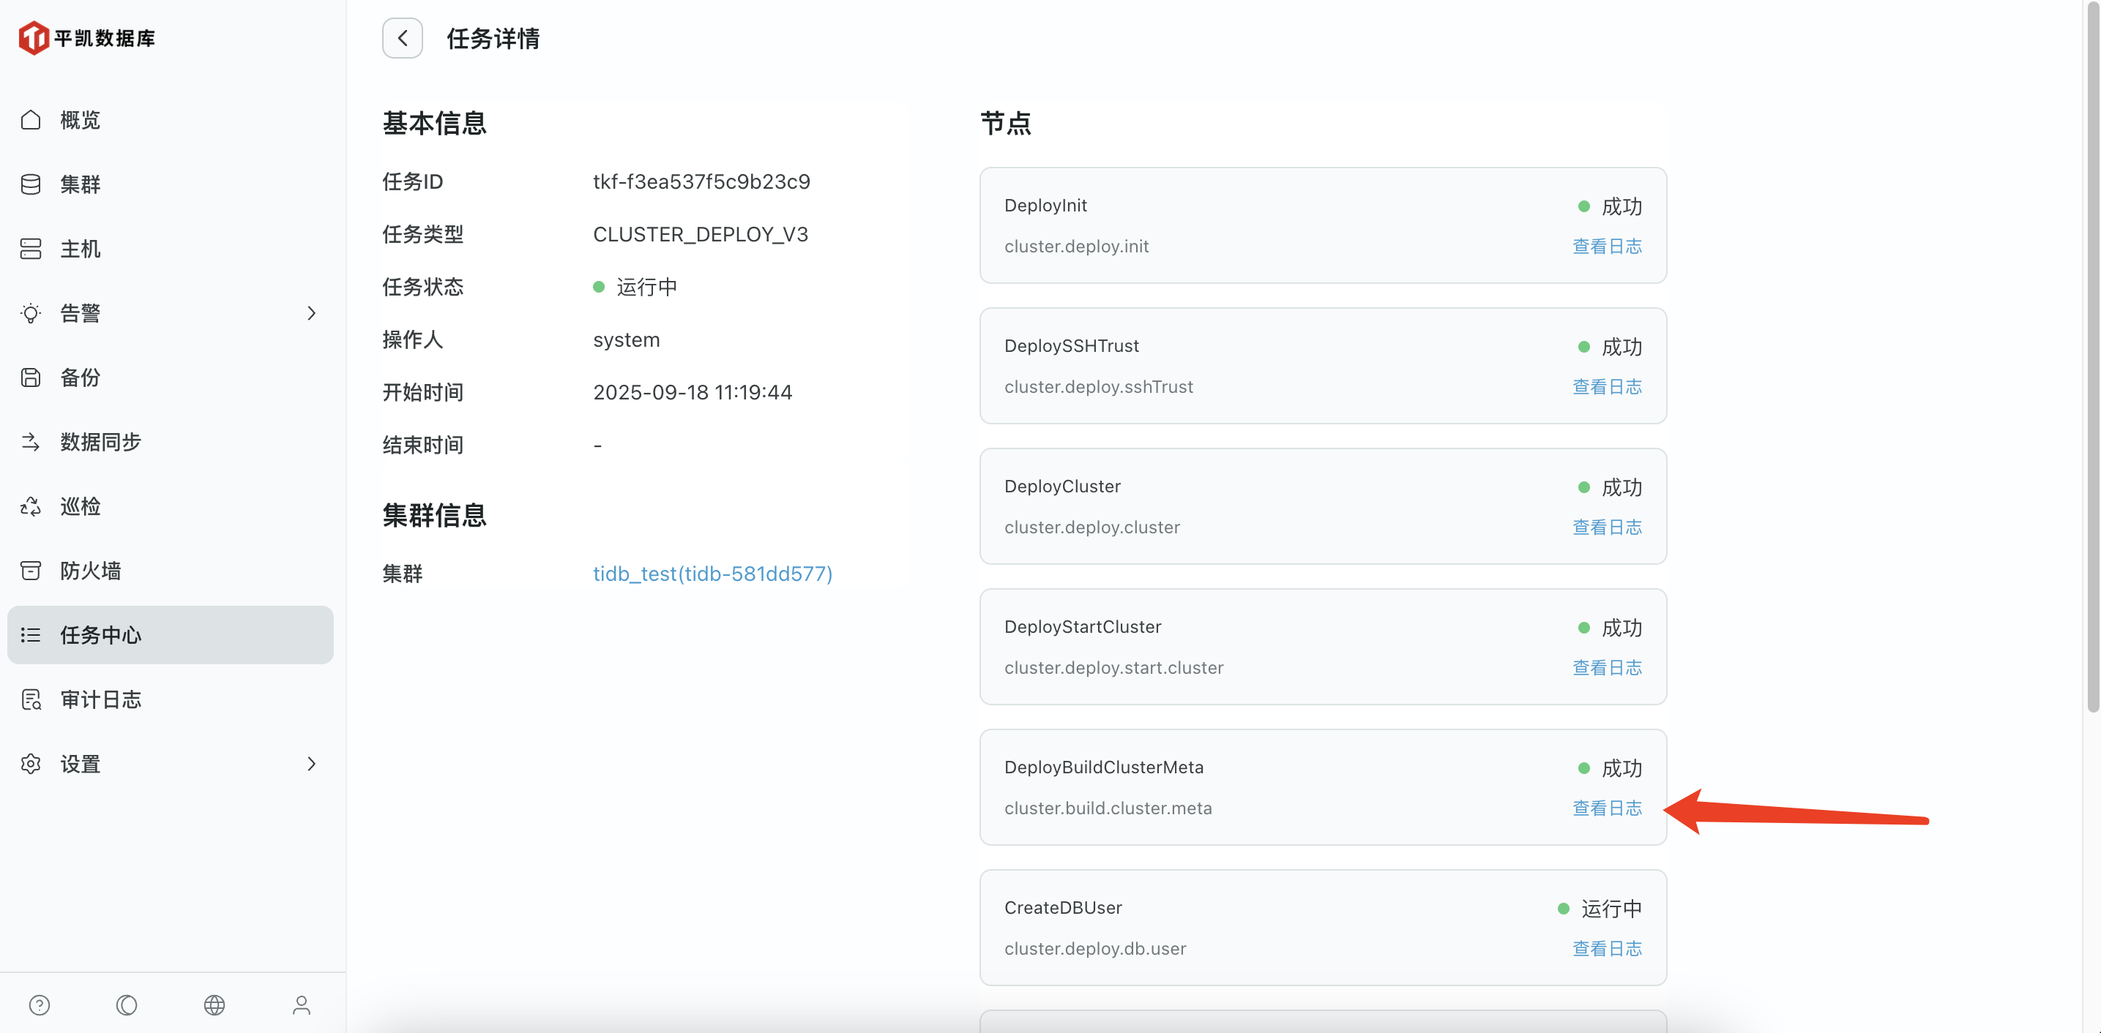The height and width of the screenshot is (1033, 2101).
Task: View the log for DeployBuildClusterMeta
Action: pos(1606,808)
